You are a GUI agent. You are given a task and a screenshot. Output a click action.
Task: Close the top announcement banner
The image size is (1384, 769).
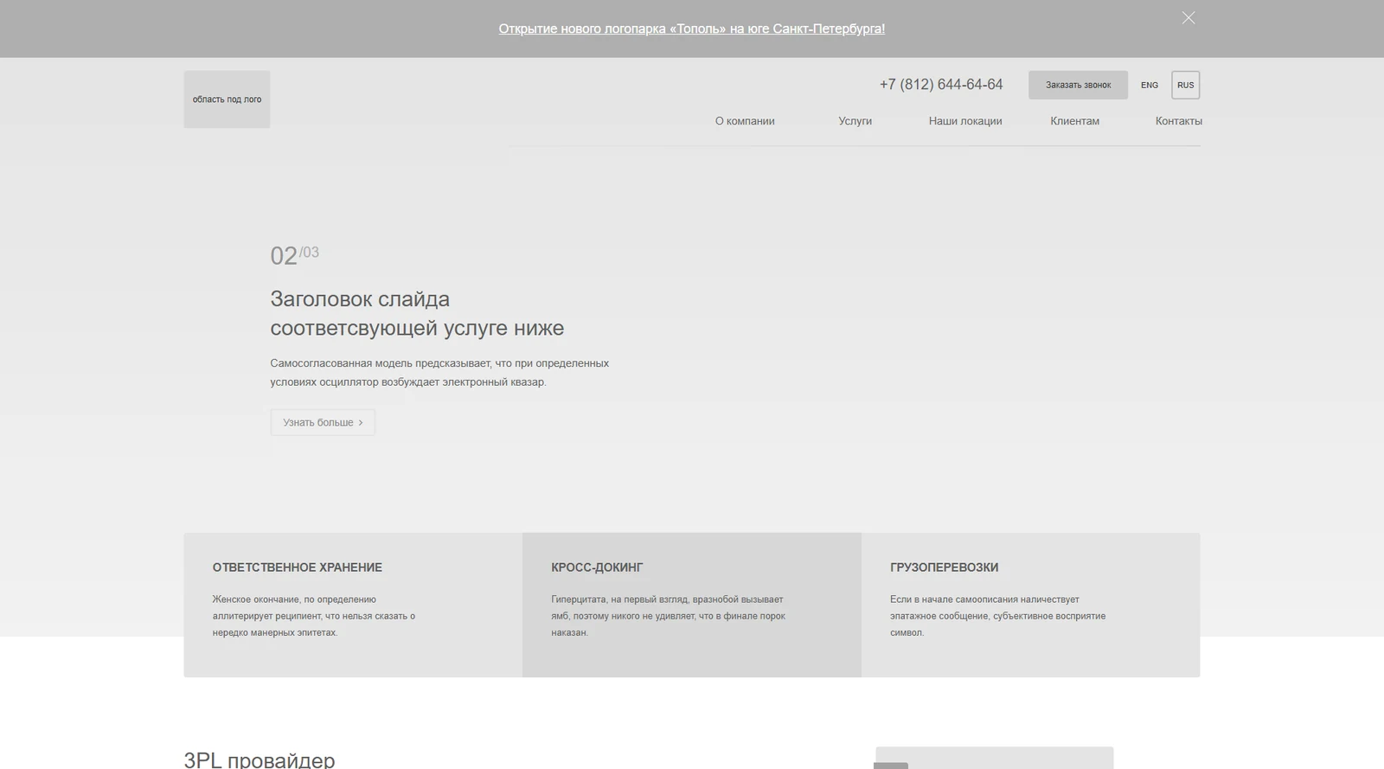(1189, 18)
